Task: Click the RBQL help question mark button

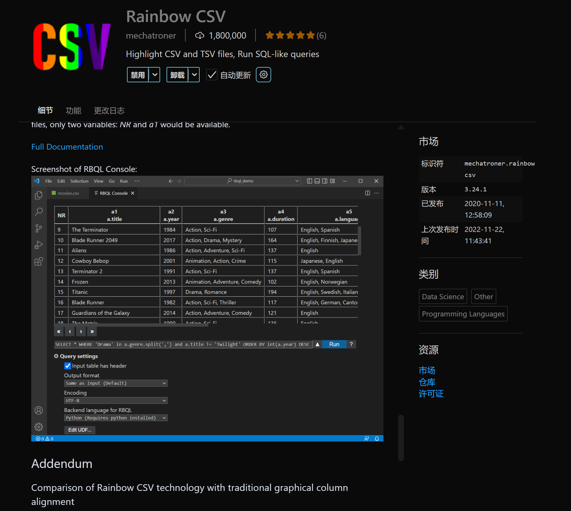Action: point(351,344)
